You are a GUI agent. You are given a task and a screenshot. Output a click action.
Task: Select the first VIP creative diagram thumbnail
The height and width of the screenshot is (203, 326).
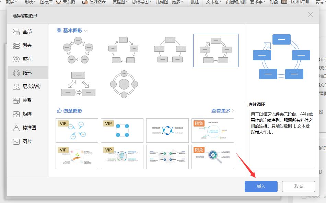pyautogui.click(x=77, y=131)
